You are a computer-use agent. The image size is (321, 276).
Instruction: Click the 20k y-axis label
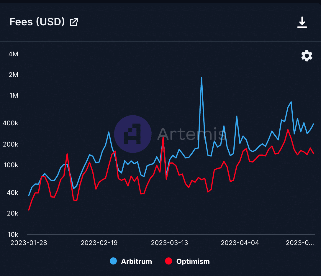(12, 213)
